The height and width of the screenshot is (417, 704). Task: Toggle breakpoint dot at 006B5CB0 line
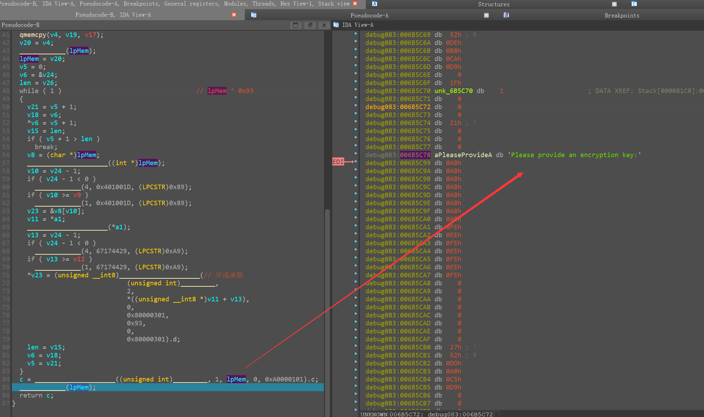tap(355, 346)
